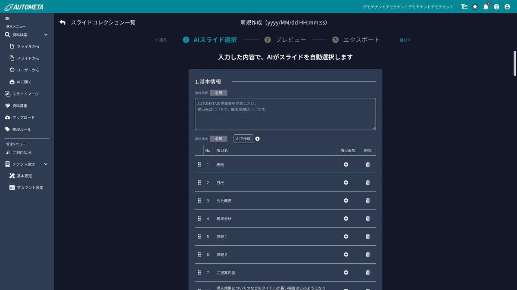Delete the 現状分析 row with trash icon

pos(368,219)
